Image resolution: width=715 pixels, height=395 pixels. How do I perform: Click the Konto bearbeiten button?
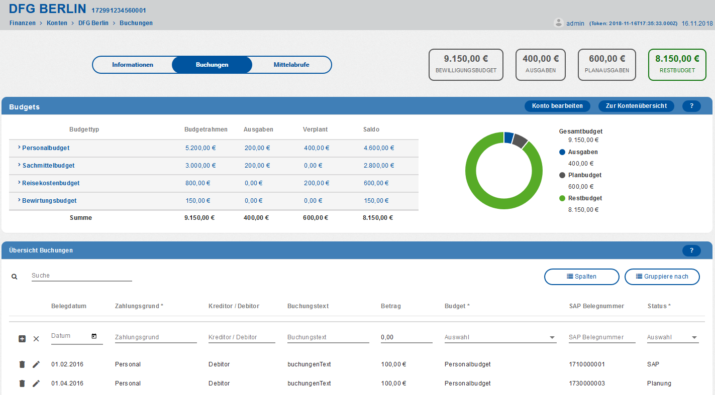pyautogui.click(x=557, y=106)
